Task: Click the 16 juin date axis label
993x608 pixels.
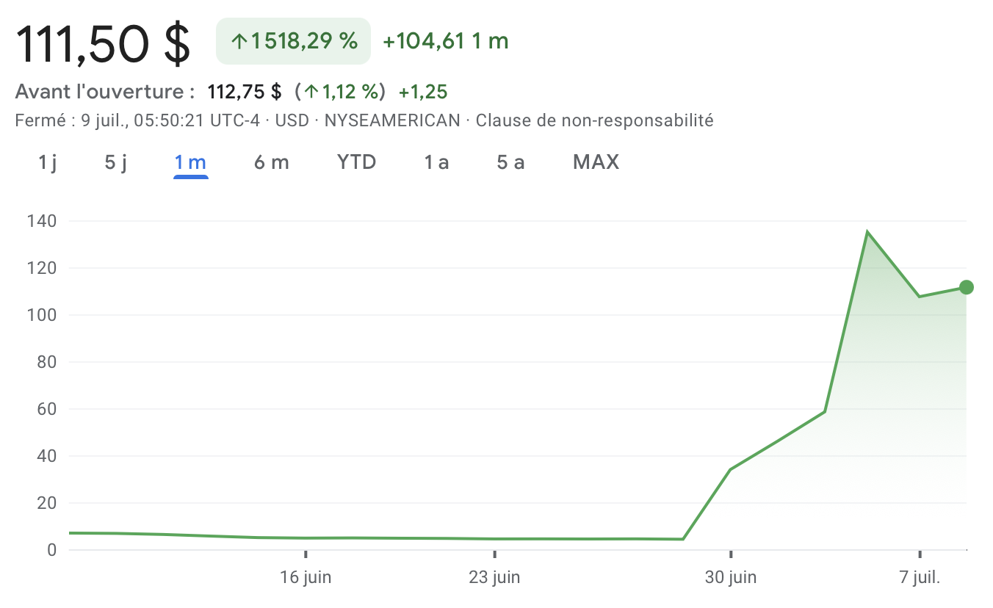Action: click(306, 577)
